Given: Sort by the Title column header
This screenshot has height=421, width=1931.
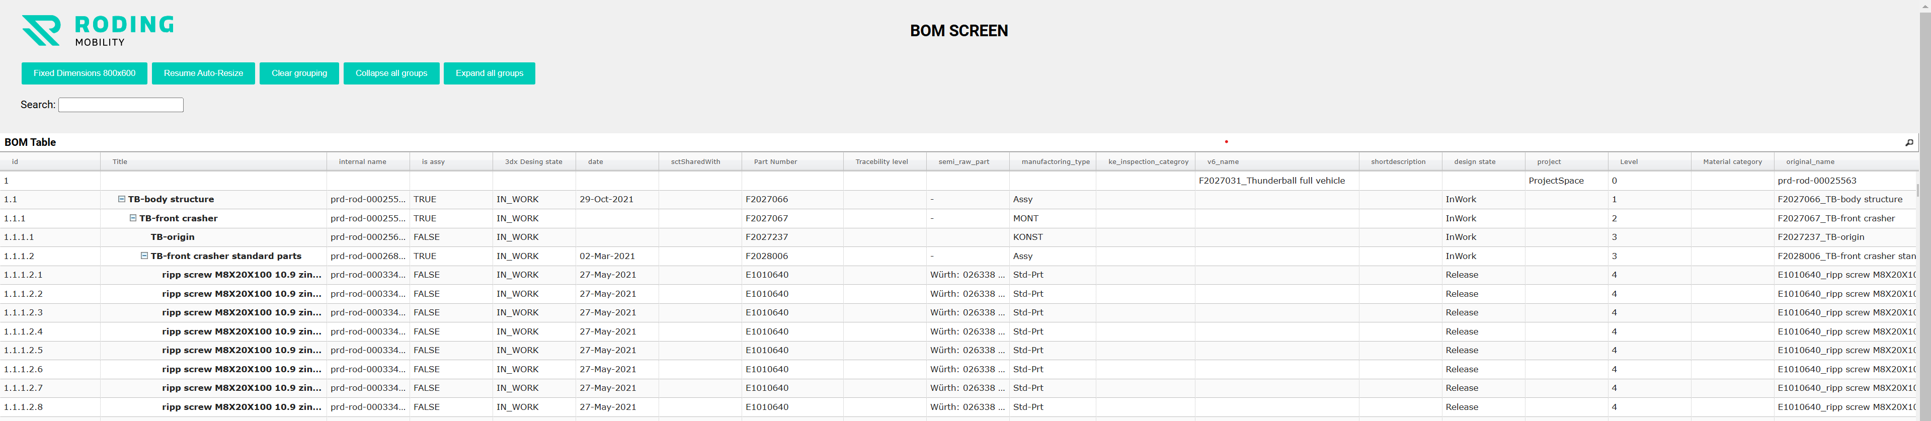Looking at the screenshot, I should pyautogui.click(x=120, y=162).
